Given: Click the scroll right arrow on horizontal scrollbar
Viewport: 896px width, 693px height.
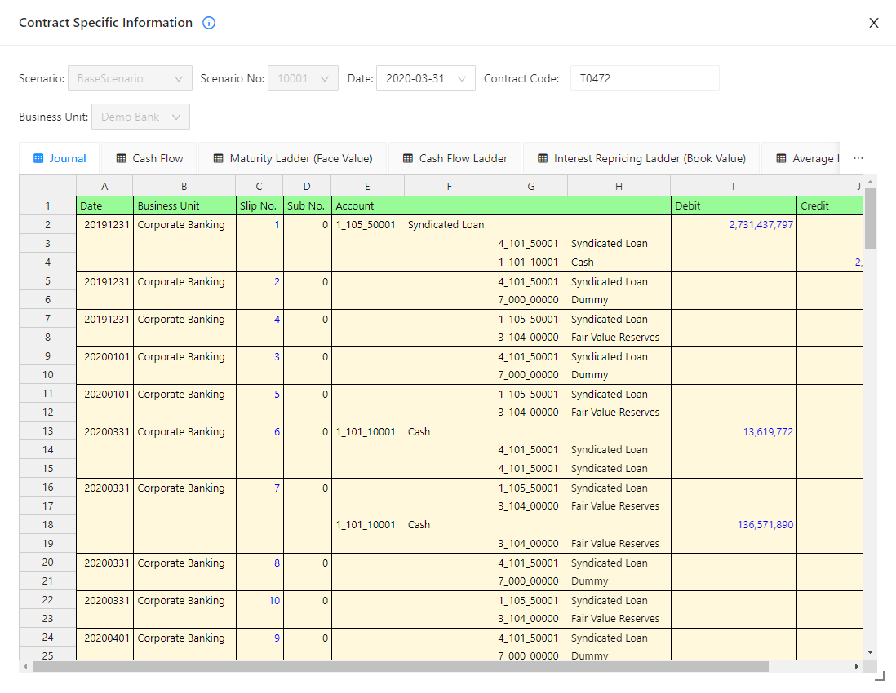Looking at the screenshot, I should [856, 666].
